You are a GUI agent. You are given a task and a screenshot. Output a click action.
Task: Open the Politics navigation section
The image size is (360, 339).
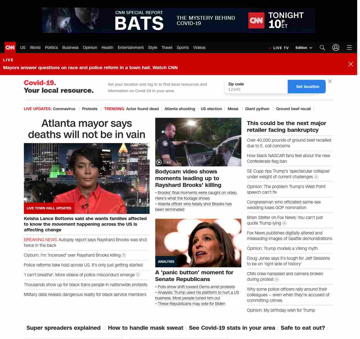(x=51, y=48)
